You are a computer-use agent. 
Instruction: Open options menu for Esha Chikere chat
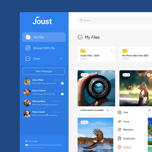point(62,90)
